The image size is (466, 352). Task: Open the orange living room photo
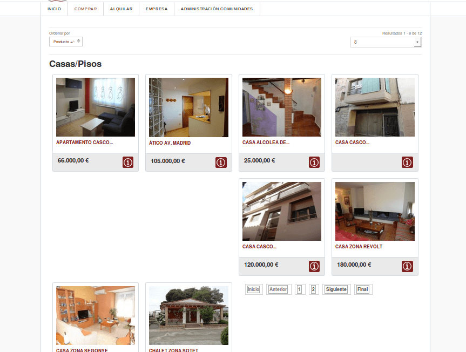click(x=96, y=315)
